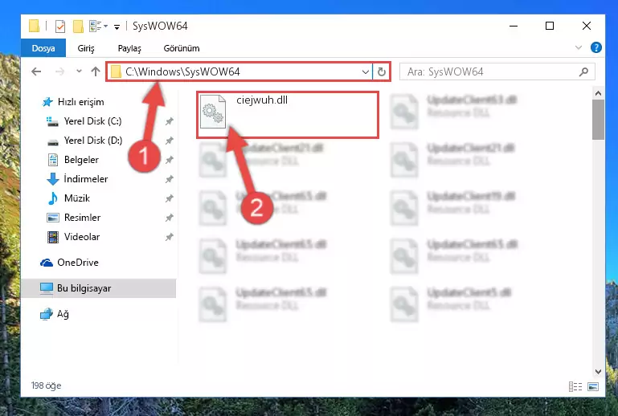Go back with the left arrow button
The width and height of the screenshot is (618, 416).
pos(36,71)
